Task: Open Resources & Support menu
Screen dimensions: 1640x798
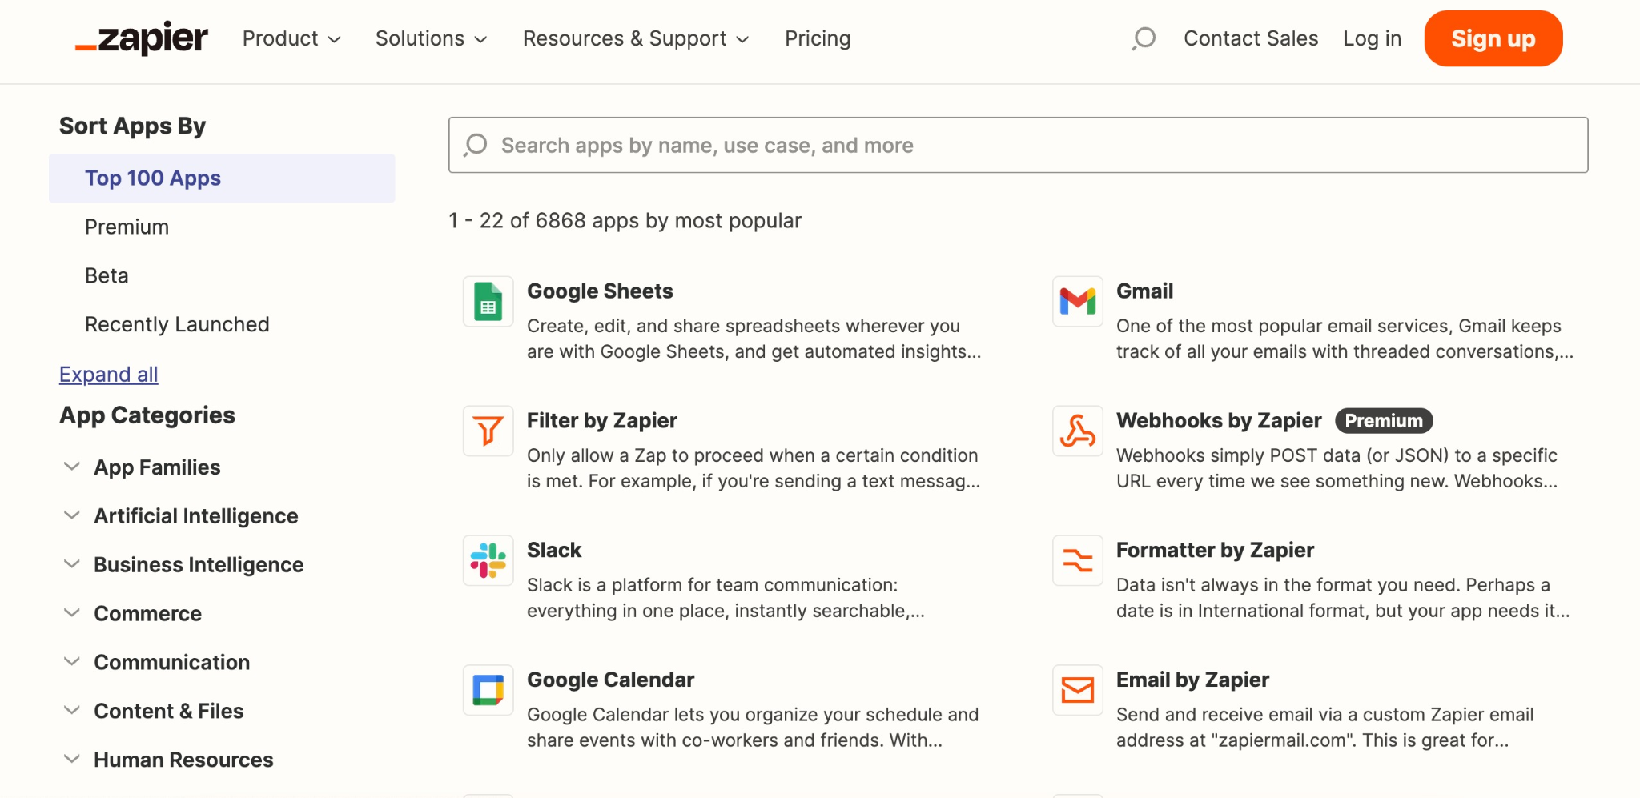Action: (x=635, y=38)
